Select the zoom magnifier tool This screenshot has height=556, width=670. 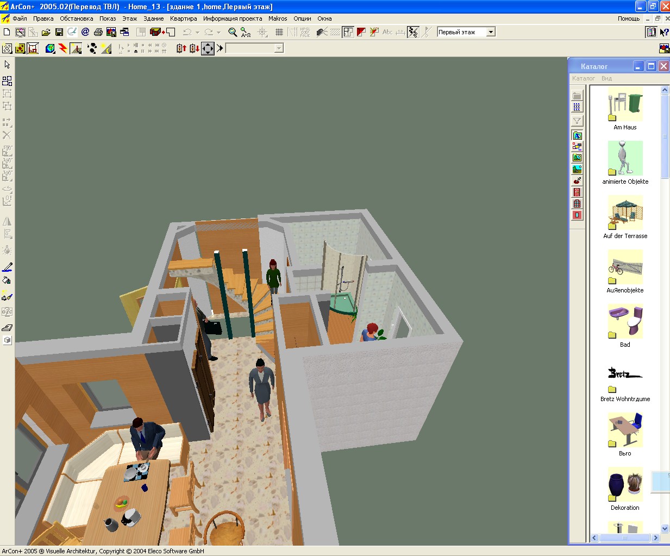[233, 32]
